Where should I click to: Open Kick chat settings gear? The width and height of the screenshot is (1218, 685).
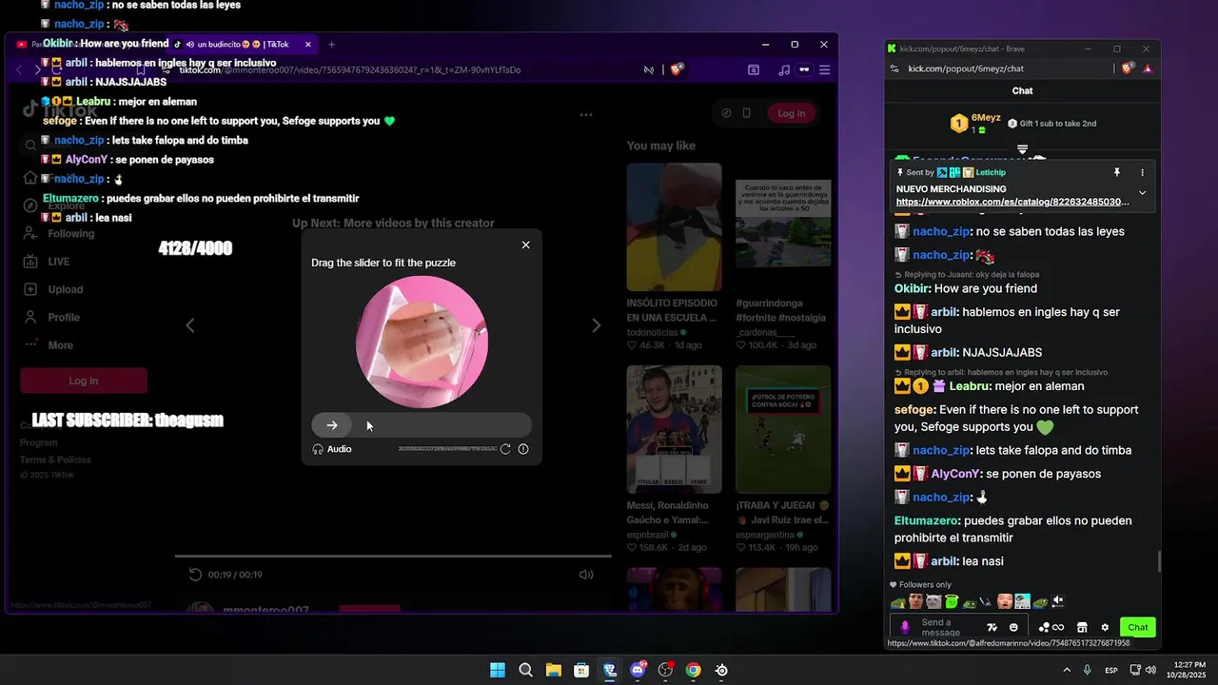(x=1105, y=627)
